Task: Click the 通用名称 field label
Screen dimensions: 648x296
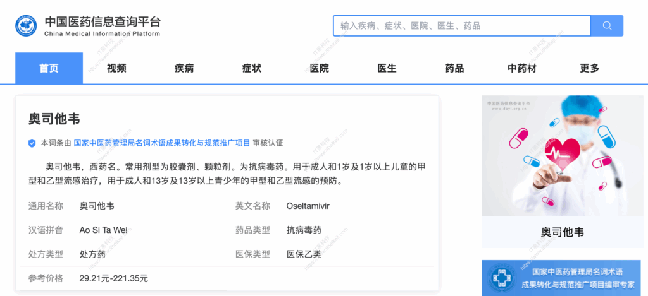Action: (46, 206)
